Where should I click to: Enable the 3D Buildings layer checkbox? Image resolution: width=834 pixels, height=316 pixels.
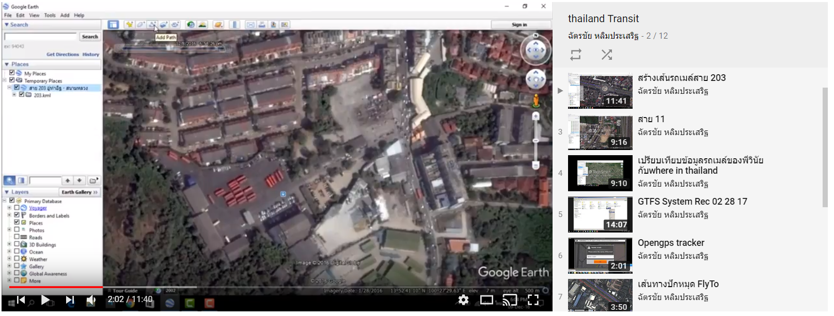pyautogui.click(x=17, y=244)
